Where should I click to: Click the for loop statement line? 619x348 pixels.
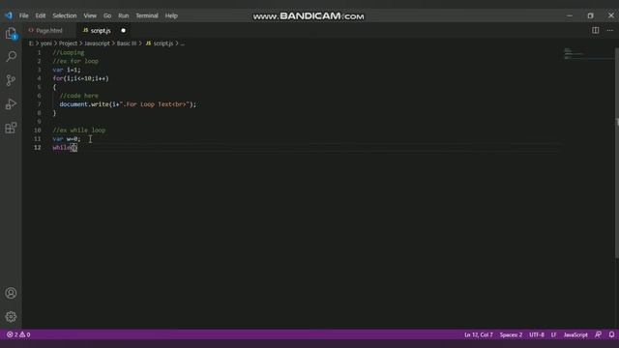click(x=80, y=78)
